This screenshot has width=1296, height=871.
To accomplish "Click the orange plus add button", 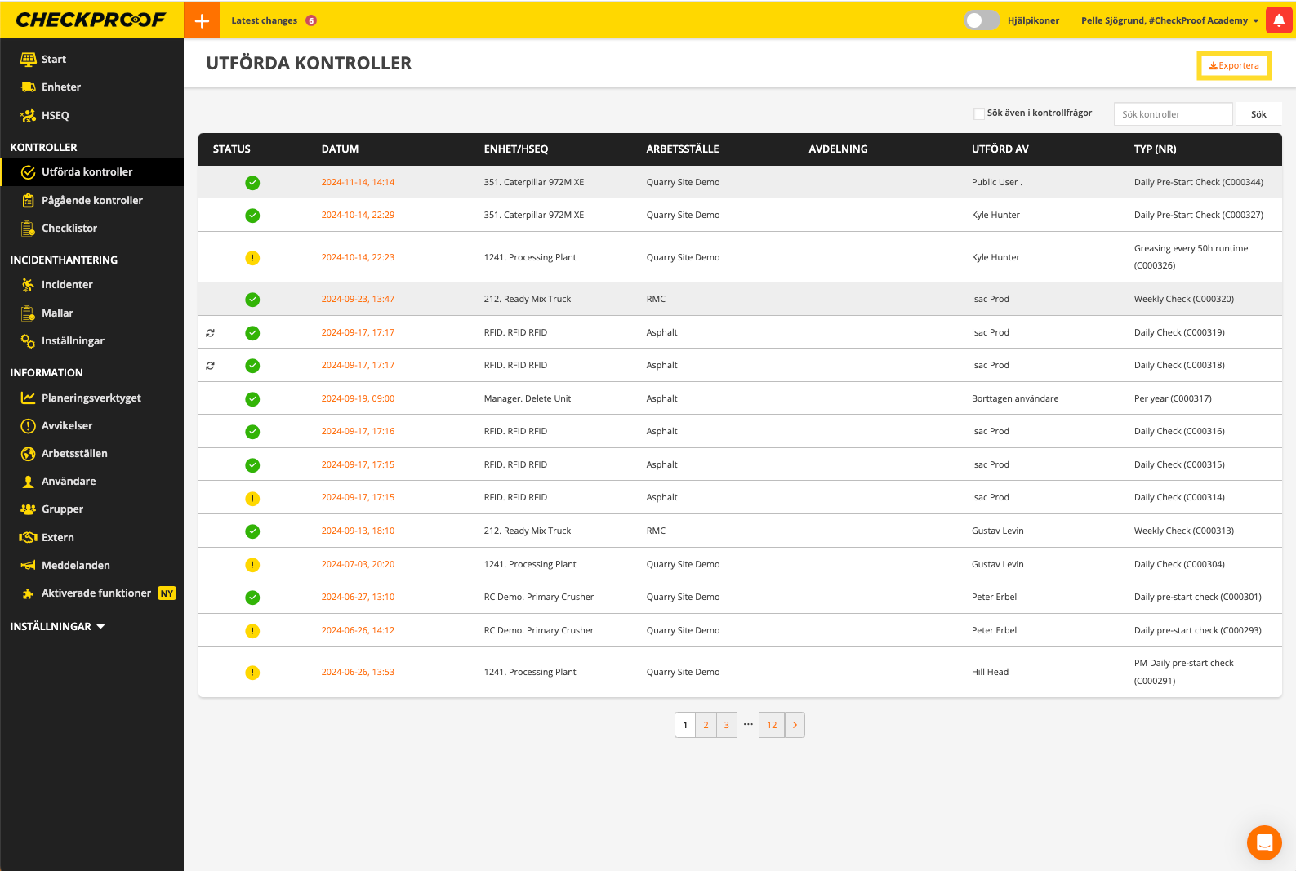I will tap(202, 20).
